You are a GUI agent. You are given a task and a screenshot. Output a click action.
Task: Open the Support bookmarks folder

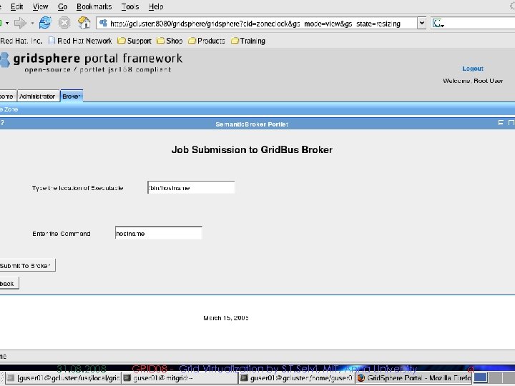click(x=134, y=41)
